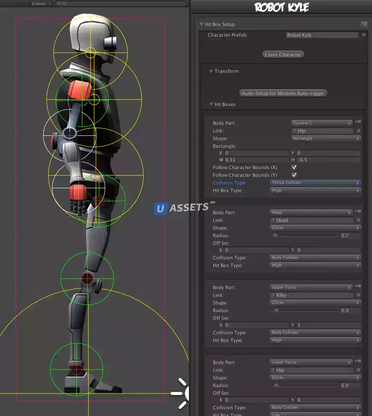Open the Upper Torso Body Part dropdown
The image size is (372, 416).
coord(311,287)
